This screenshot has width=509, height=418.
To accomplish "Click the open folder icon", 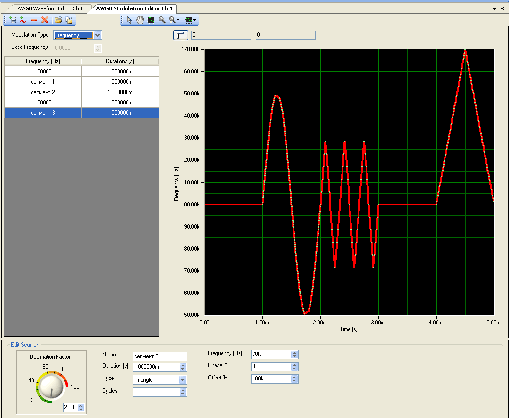I will [x=58, y=20].
